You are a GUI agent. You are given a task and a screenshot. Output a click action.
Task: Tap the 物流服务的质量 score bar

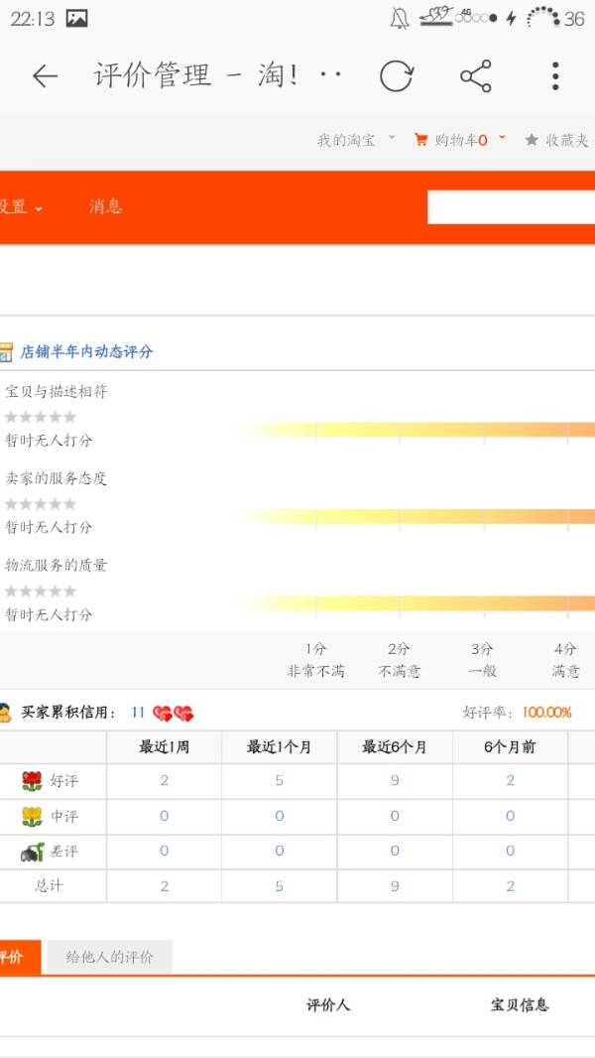417,603
